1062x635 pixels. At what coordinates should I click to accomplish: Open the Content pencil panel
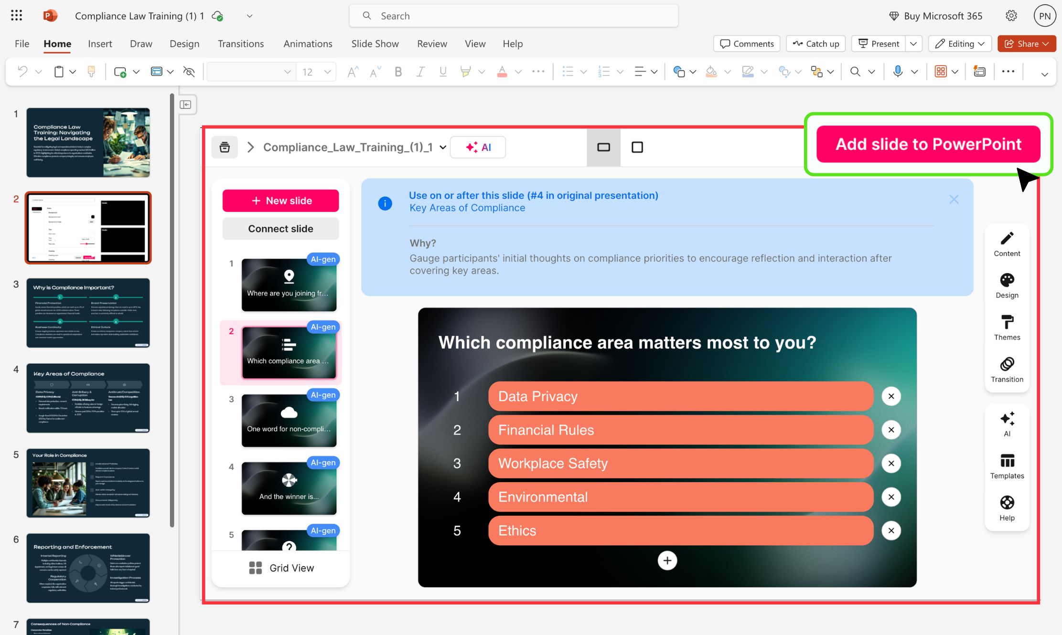tap(1007, 244)
